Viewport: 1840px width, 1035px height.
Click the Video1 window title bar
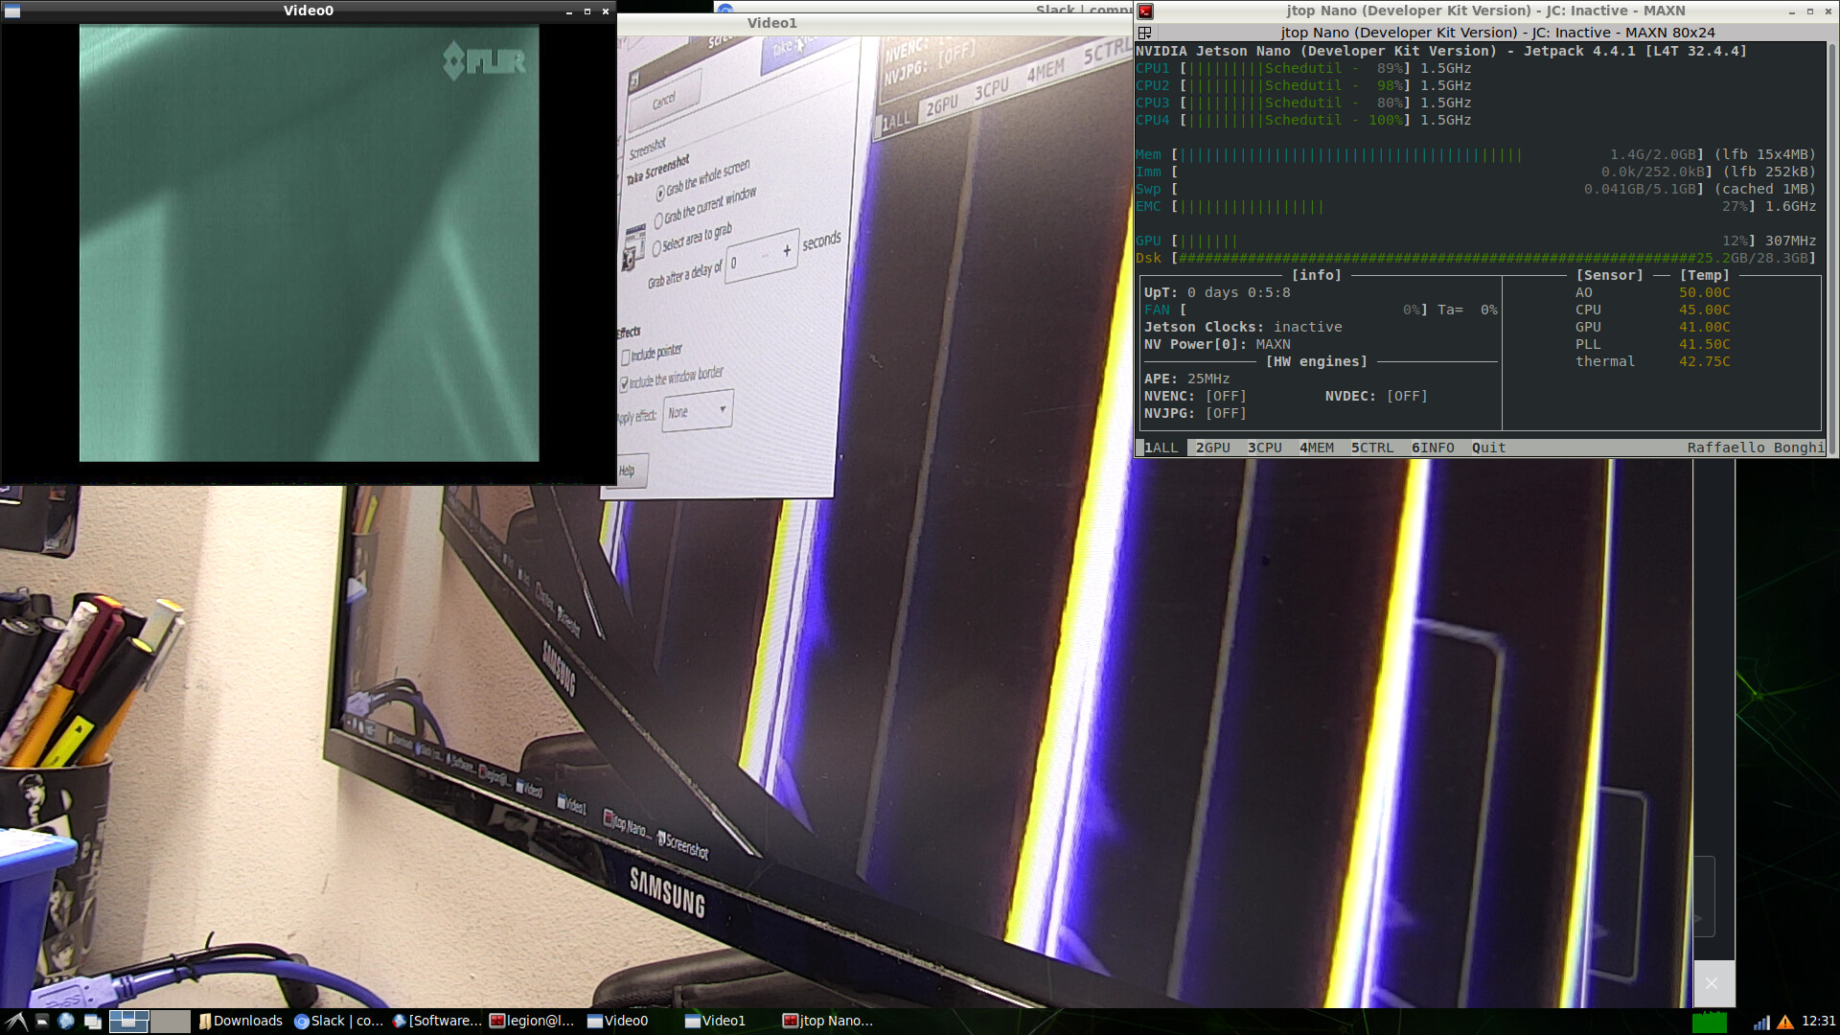pyautogui.click(x=771, y=23)
